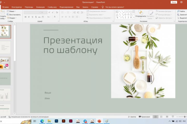Click the center text alignment icon
This screenshot has height=124, width=187.
[x=66, y=17]
